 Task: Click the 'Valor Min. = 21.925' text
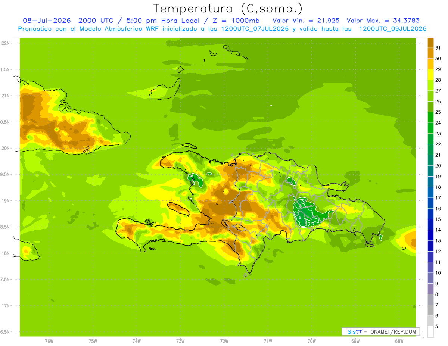point(306,21)
